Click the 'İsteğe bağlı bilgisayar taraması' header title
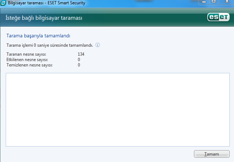This screenshot has width=234, height=162. point(44,18)
